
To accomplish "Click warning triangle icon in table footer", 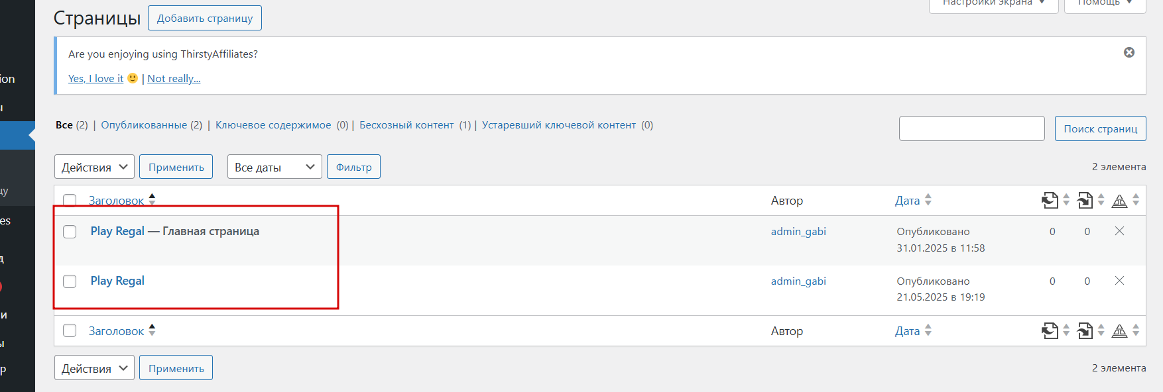I will coord(1119,331).
